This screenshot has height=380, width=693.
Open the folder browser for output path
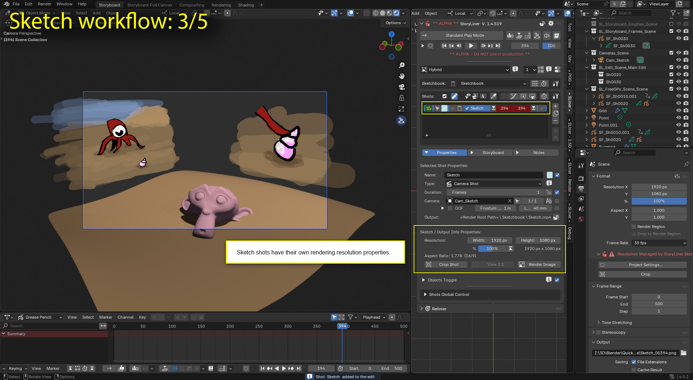683,353
